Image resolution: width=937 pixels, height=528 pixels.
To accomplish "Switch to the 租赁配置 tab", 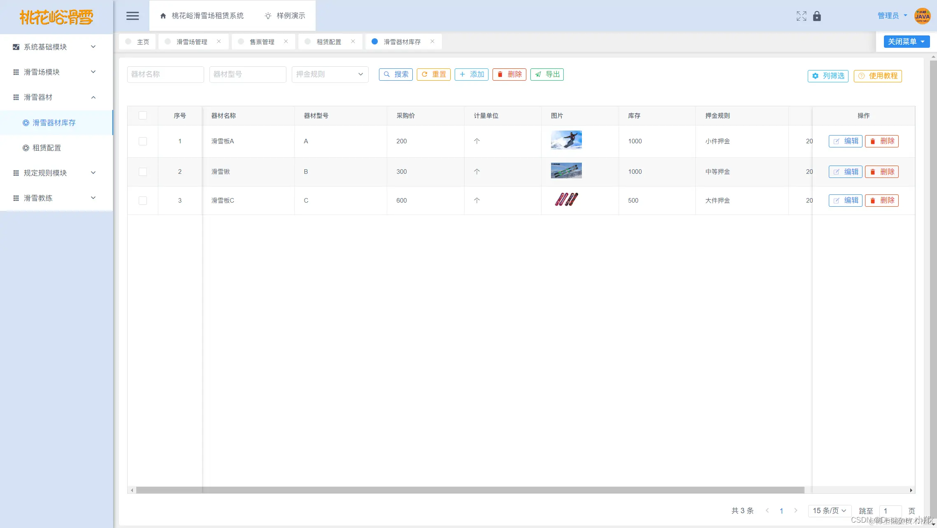I will 328,42.
